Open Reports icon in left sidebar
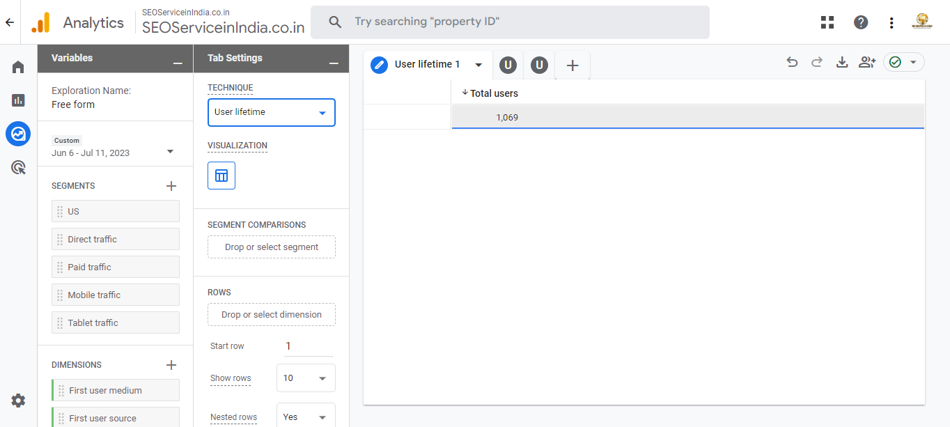The width and height of the screenshot is (950, 427). [x=18, y=100]
